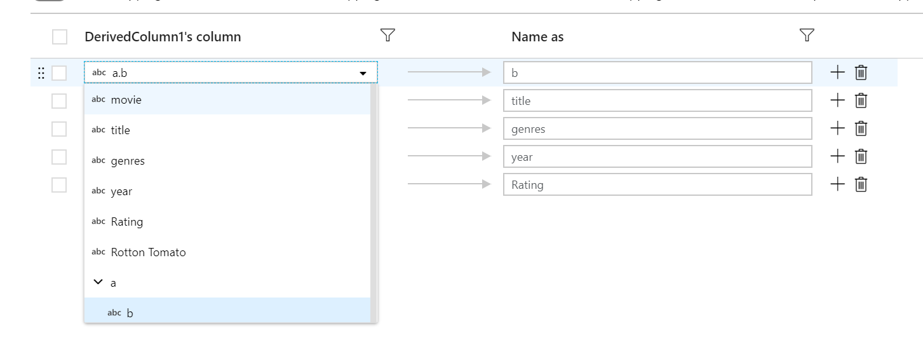The height and width of the screenshot is (349, 923).
Task: Check the first mapping row checkbox
Action: pyautogui.click(x=59, y=73)
